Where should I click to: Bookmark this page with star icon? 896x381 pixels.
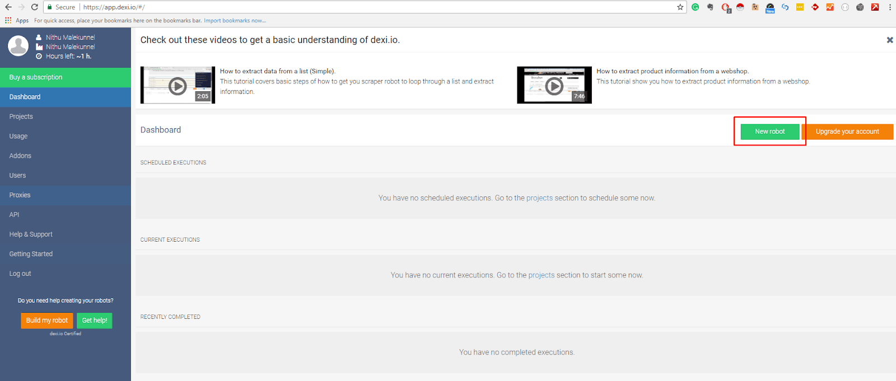[x=680, y=7]
